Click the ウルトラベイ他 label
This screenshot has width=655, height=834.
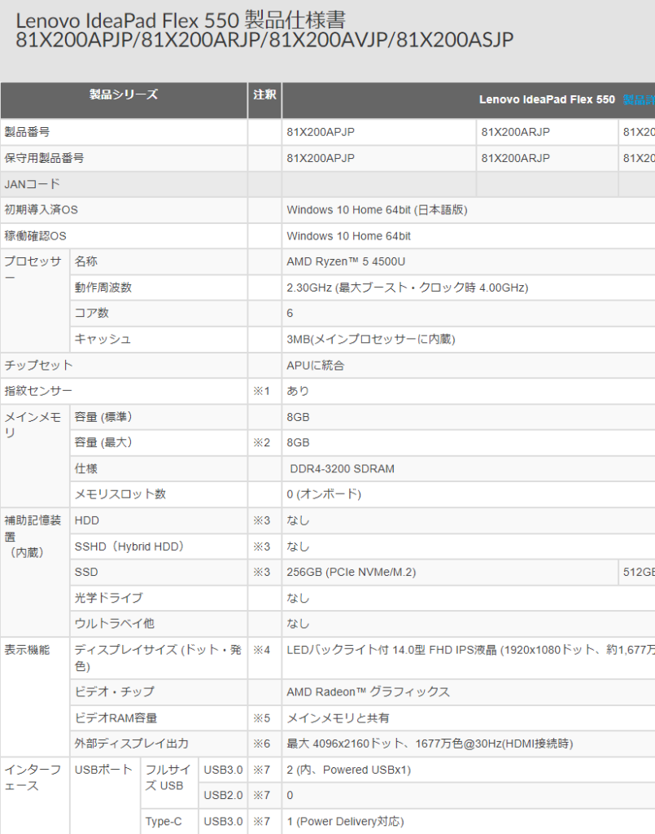click(114, 623)
